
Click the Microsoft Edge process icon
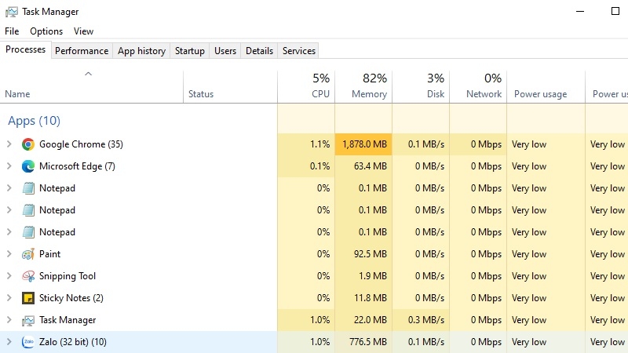pos(28,166)
